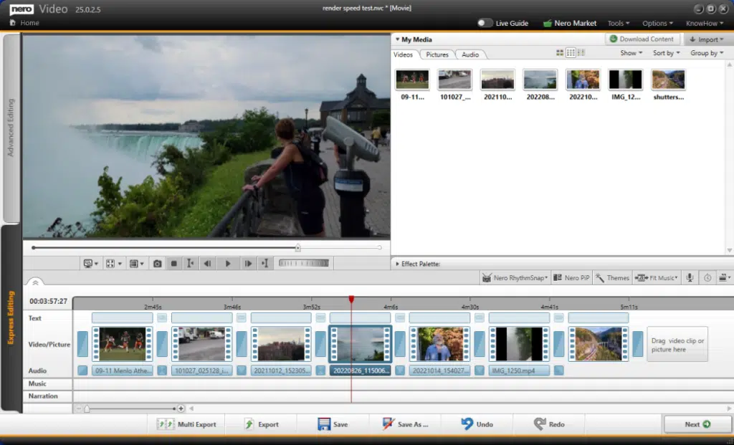The image size is (734, 445).
Task: Open the Sort by dropdown
Action: (x=666, y=53)
